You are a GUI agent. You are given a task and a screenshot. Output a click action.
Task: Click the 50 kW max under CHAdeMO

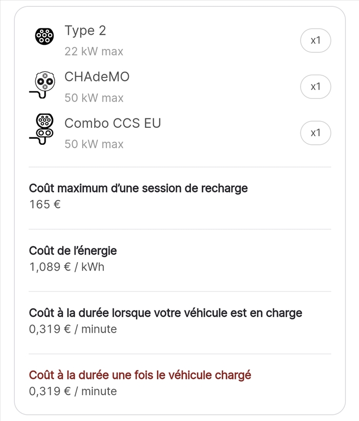(x=93, y=98)
